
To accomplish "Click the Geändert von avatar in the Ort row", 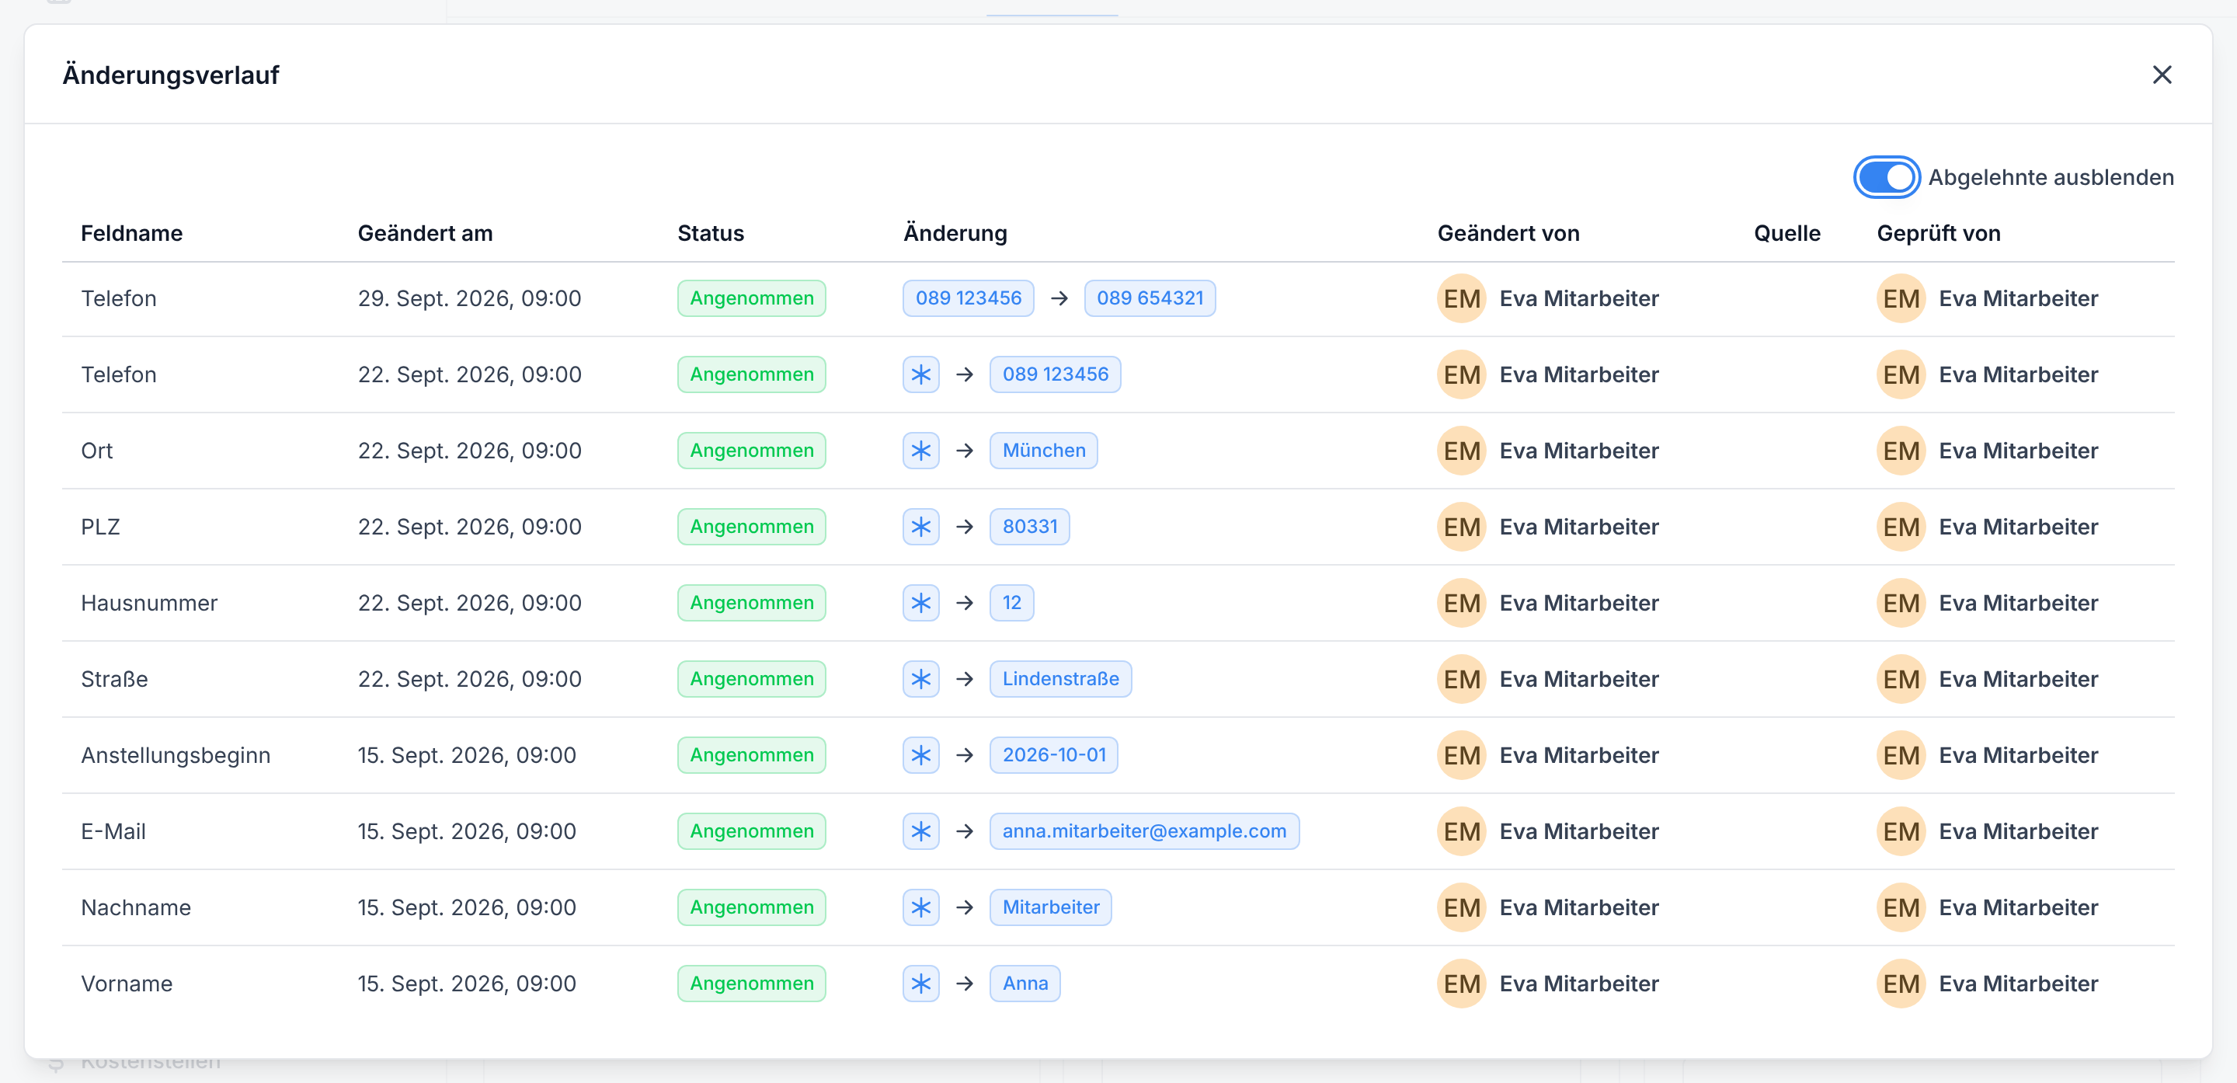I will 1462,451.
